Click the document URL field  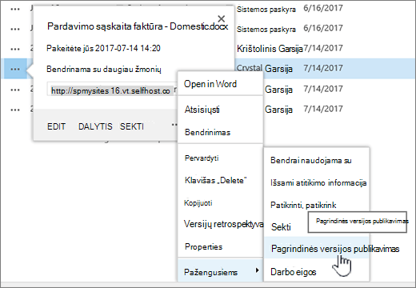tap(112, 89)
